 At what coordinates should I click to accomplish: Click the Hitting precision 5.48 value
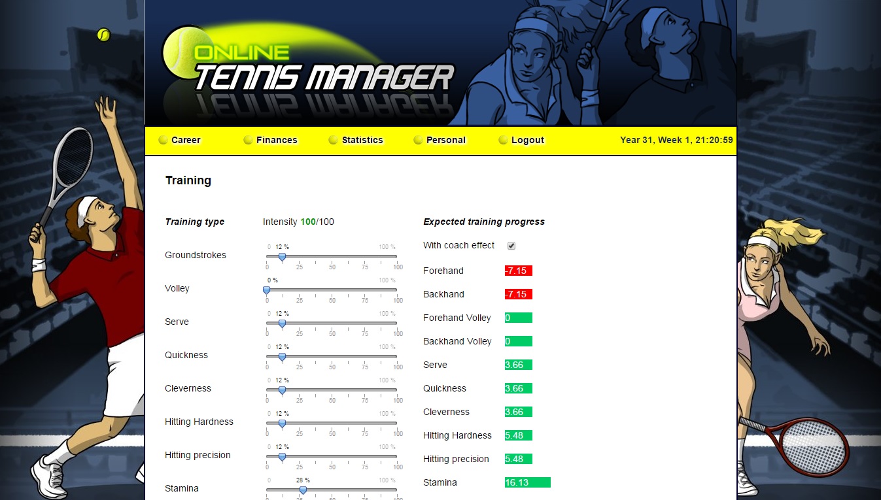[x=519, y=459]
